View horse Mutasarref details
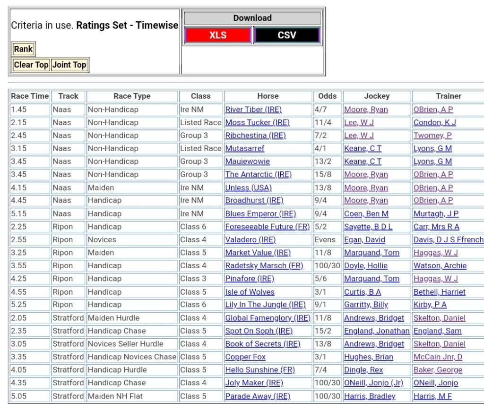The image size is (484, 409). (245, 148)
